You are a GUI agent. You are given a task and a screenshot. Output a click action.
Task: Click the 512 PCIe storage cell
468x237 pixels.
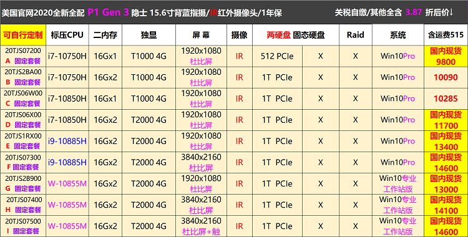click(x=277, y=56)
